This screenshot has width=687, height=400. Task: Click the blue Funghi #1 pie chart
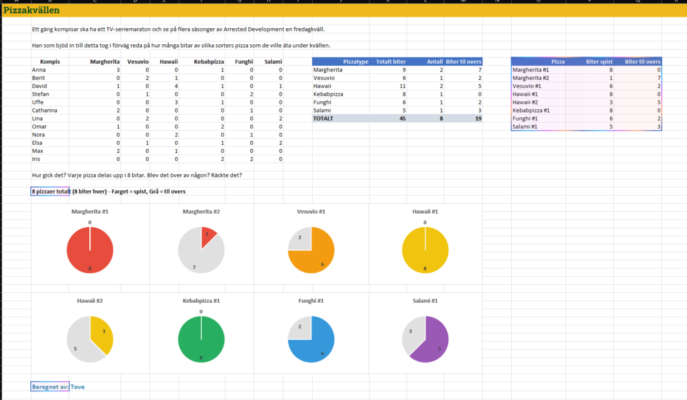coord(311,339)
